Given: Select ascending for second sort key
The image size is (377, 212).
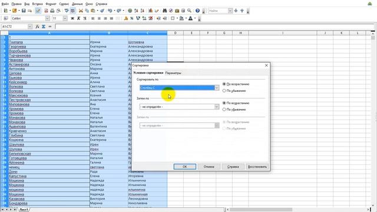Looking at the screenshot, I should pos(224,103).
